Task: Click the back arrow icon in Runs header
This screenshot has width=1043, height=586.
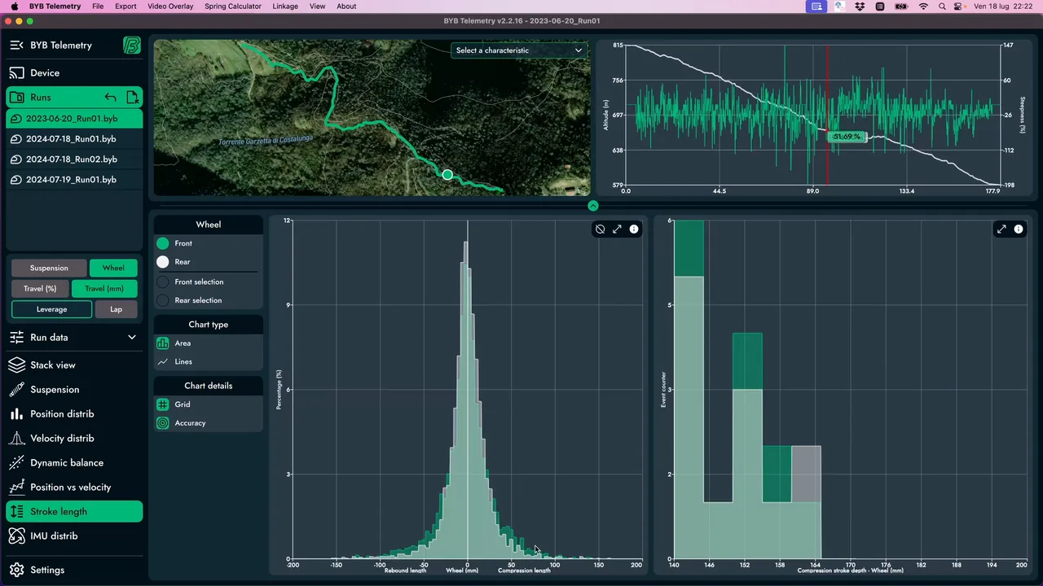Action: tap(110, 98)
